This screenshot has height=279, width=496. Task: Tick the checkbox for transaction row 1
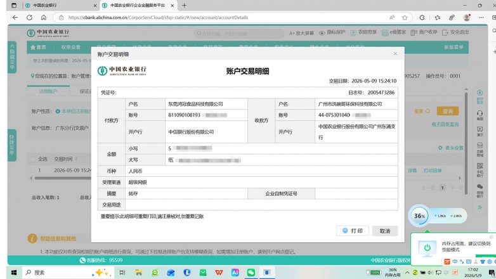32,171
